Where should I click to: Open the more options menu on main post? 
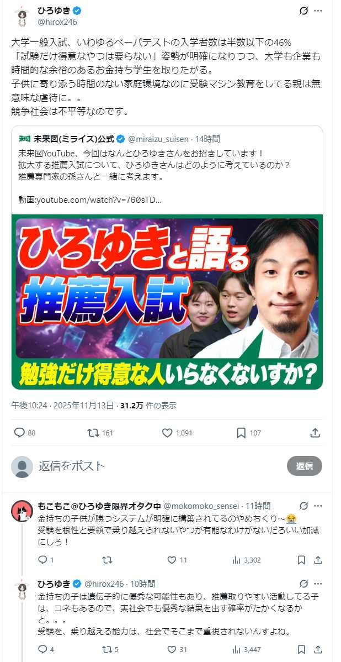coord(318,12)
